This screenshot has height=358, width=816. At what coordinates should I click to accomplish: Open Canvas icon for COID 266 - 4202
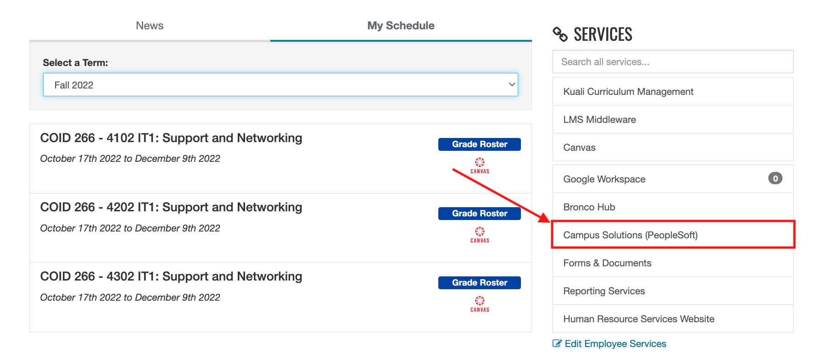click(x=480, y=235)
